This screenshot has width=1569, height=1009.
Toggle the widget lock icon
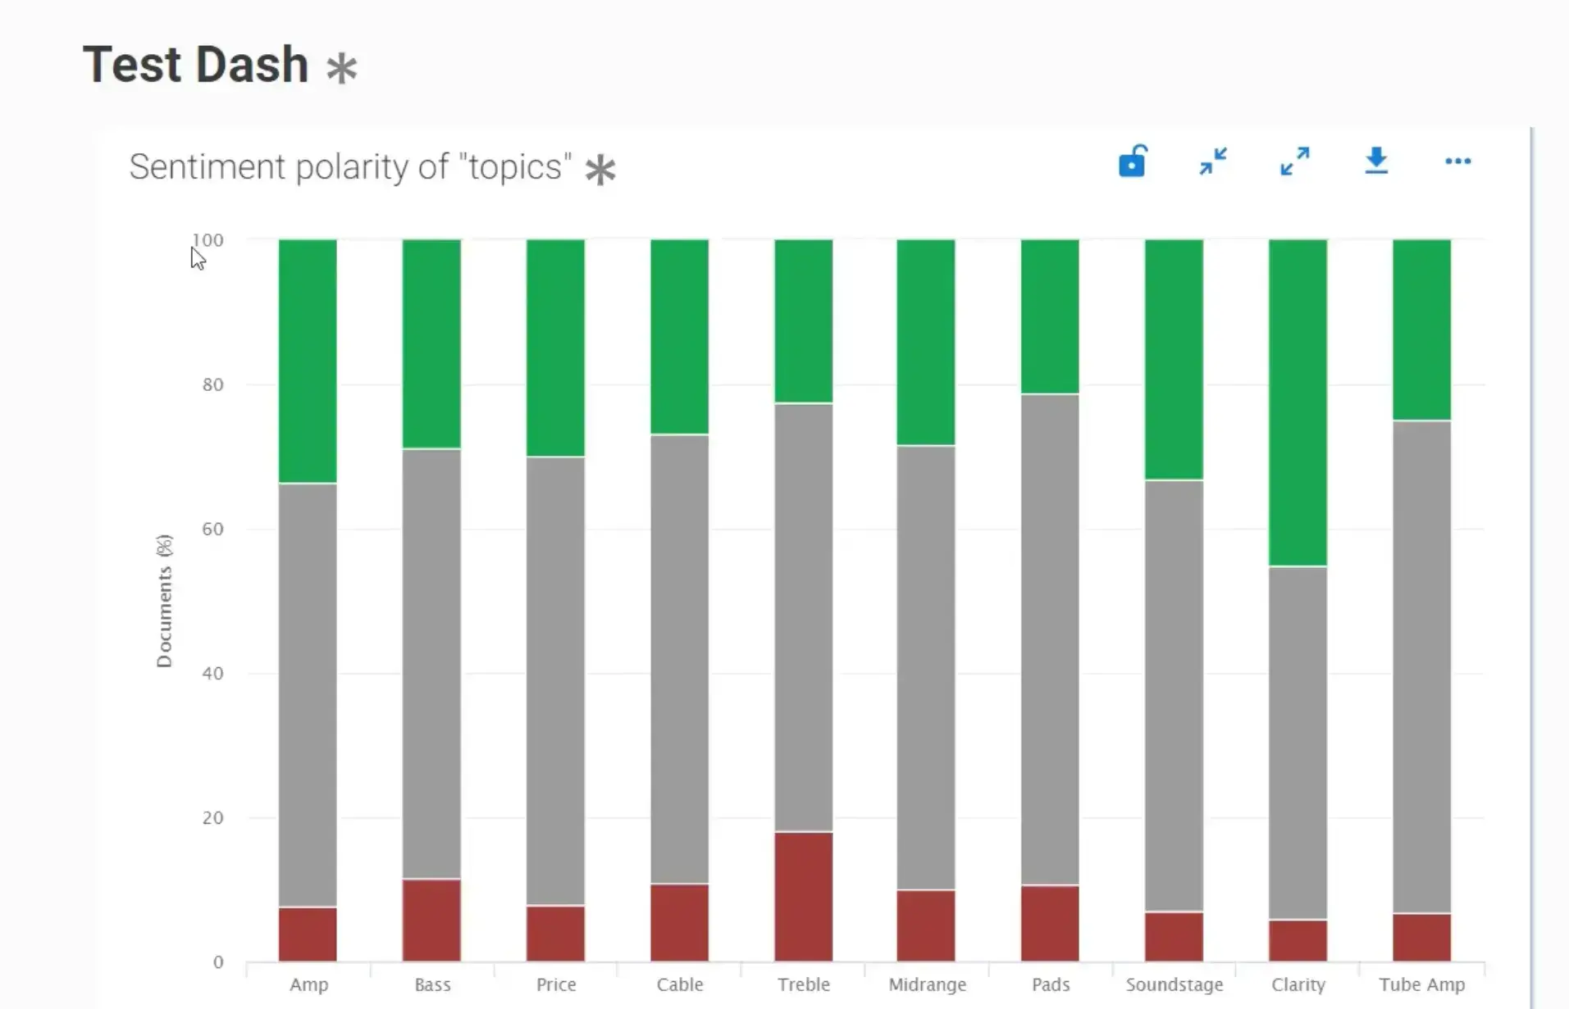[1132, 161]
